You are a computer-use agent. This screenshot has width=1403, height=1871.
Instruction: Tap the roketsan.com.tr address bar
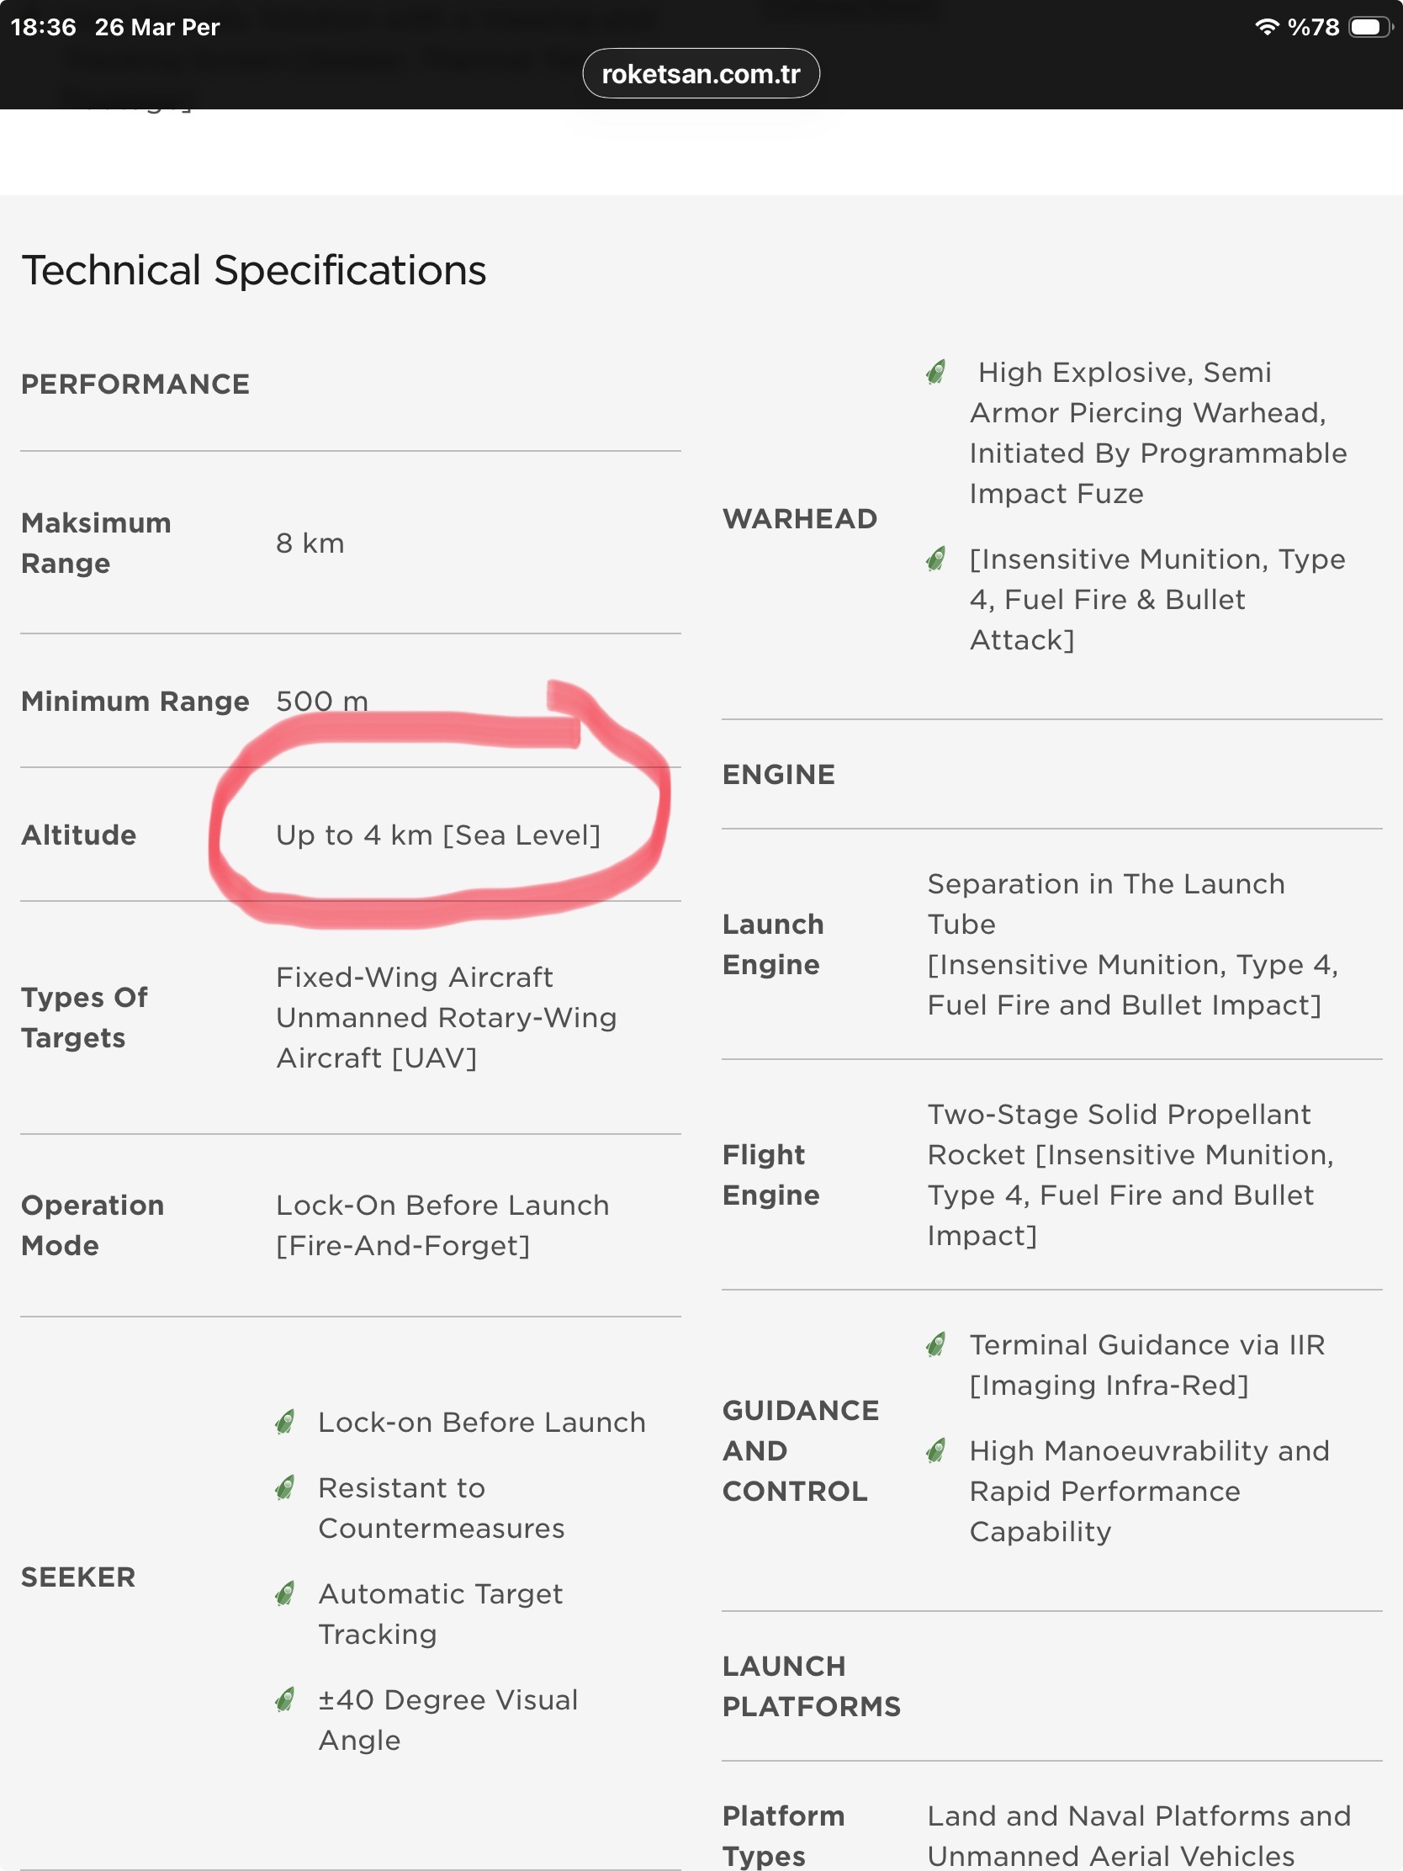700,73
